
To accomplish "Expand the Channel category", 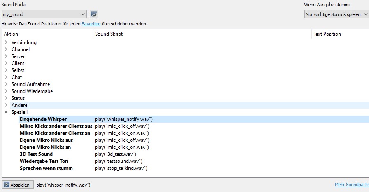I will tap(6, 49).
